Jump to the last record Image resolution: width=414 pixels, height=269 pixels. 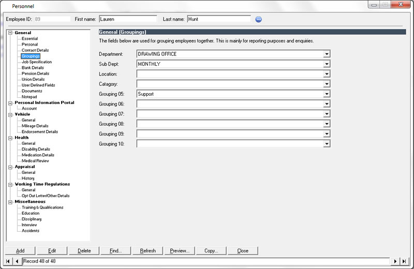[x=404, y=261]
